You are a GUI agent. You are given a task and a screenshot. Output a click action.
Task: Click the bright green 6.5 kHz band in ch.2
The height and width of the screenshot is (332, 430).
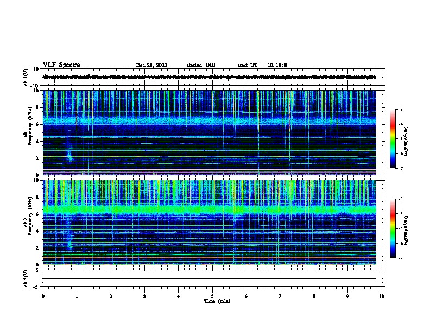point(210,210)
